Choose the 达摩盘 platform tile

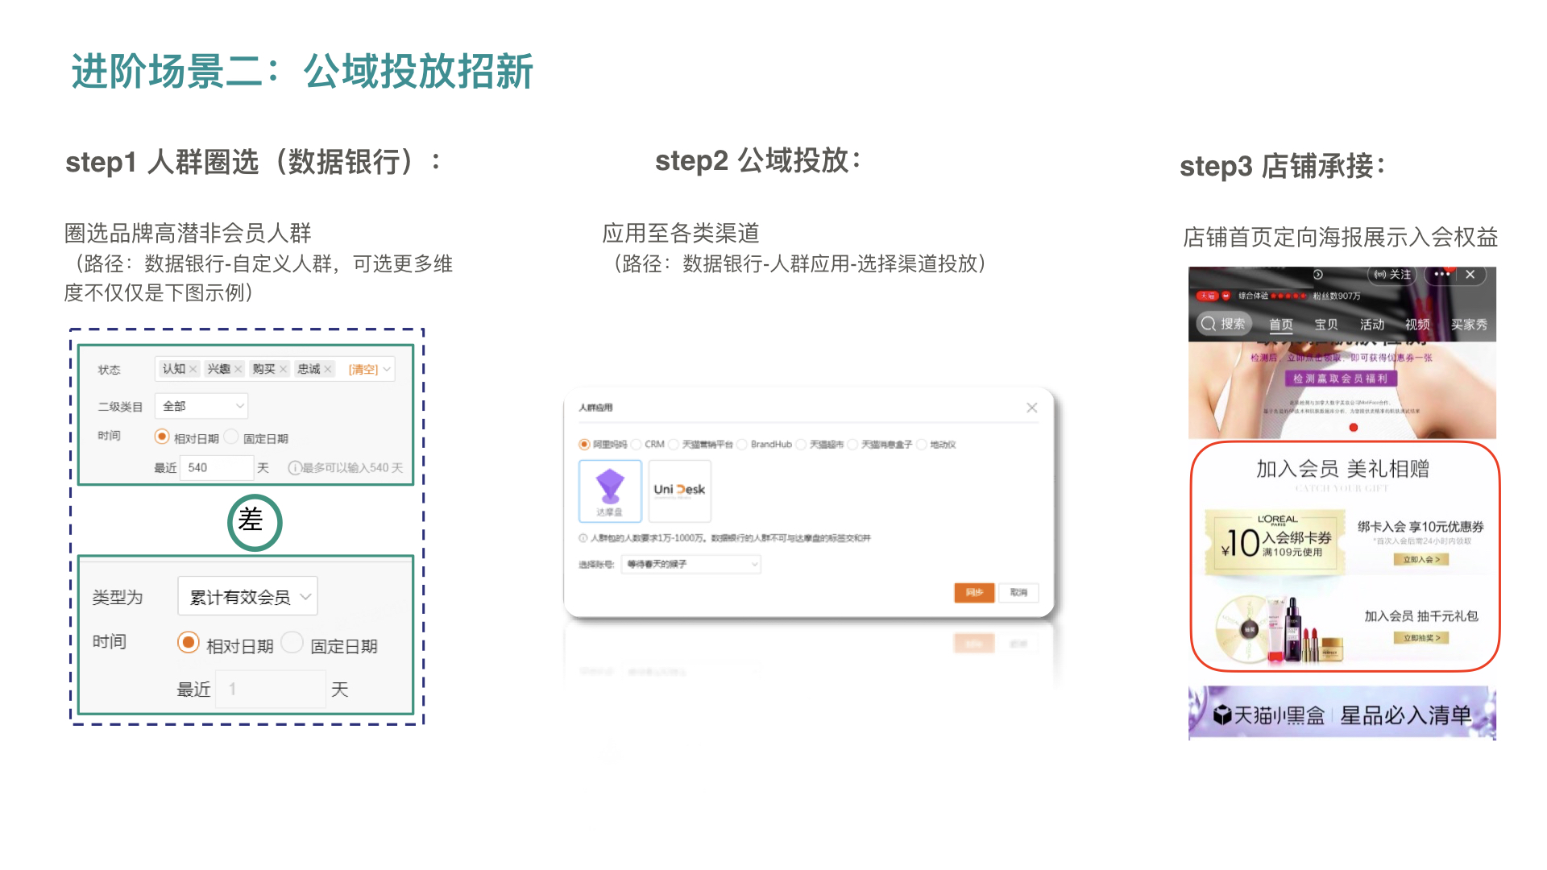[610, 491]
